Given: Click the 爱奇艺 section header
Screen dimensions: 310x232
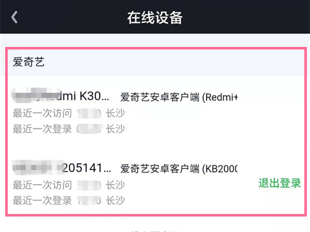Looking at the screenshot, I should click(x=29, y=62).
